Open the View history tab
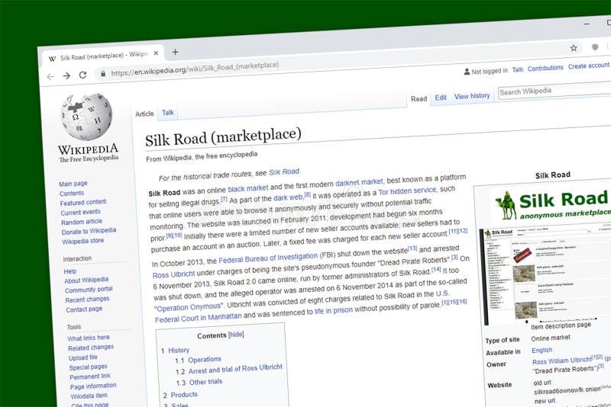 coord(472,96)
